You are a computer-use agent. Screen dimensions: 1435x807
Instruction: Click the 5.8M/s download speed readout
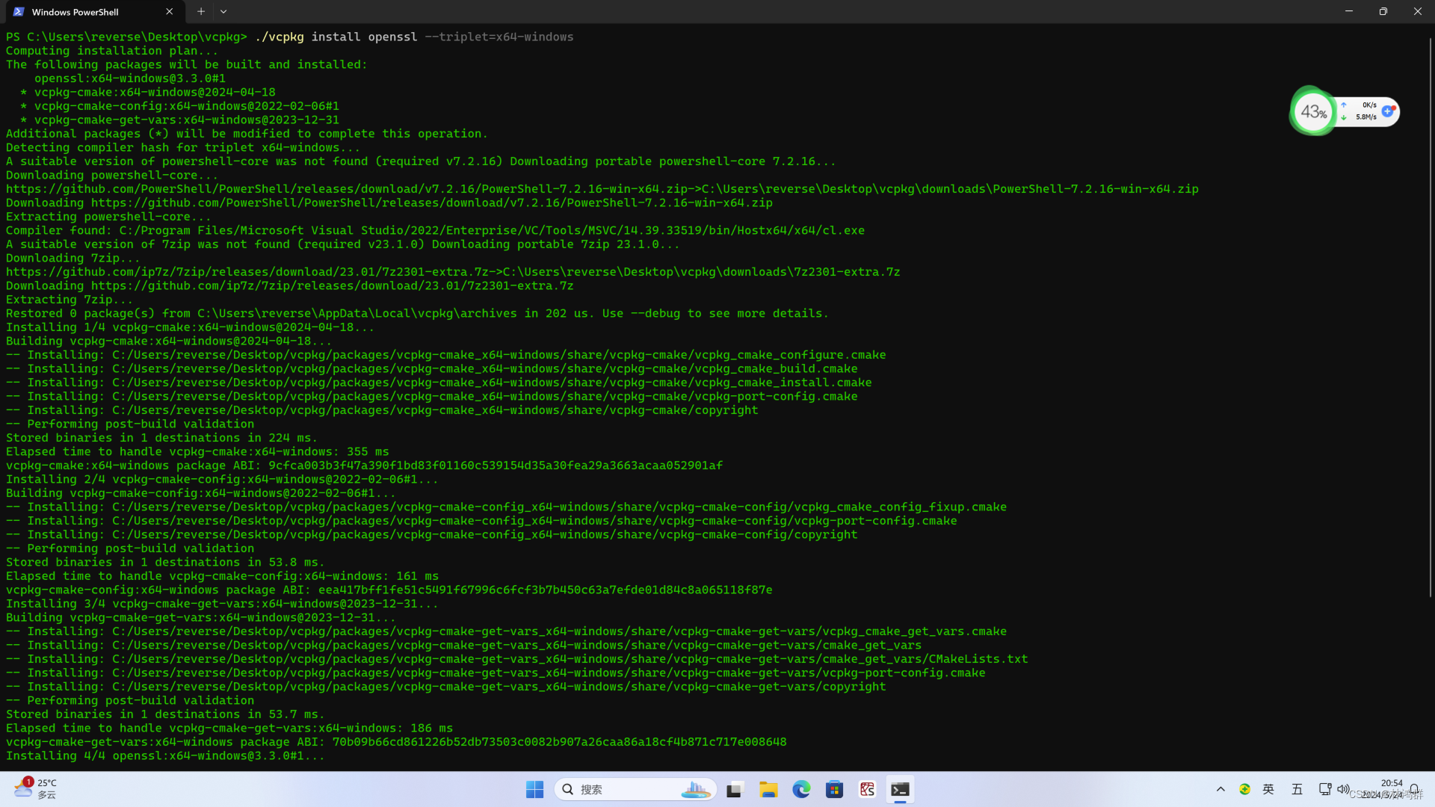pyautogui.click(x=1365, y=117)
